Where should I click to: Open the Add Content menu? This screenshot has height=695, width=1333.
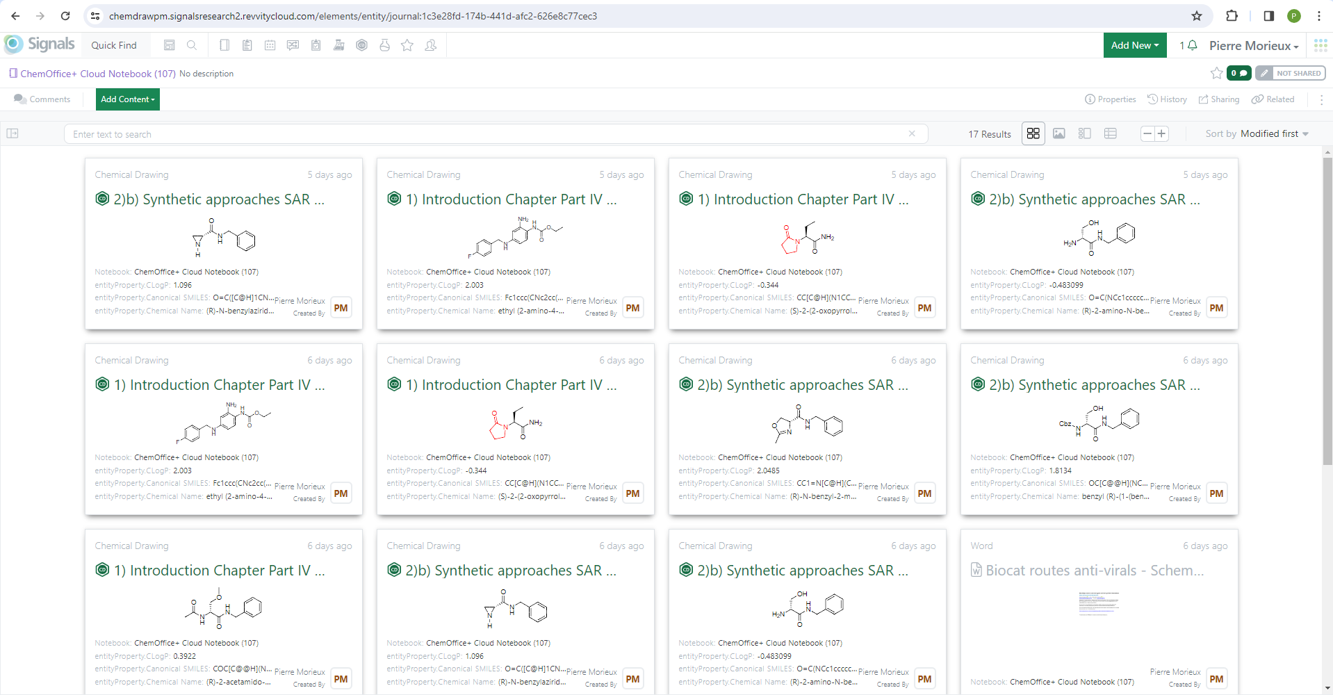127,99
